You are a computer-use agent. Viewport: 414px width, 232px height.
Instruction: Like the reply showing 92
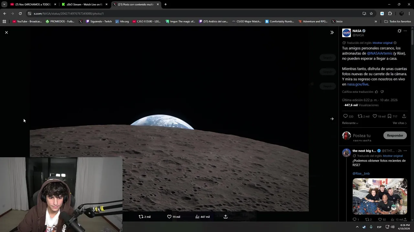tap(380, 219)
